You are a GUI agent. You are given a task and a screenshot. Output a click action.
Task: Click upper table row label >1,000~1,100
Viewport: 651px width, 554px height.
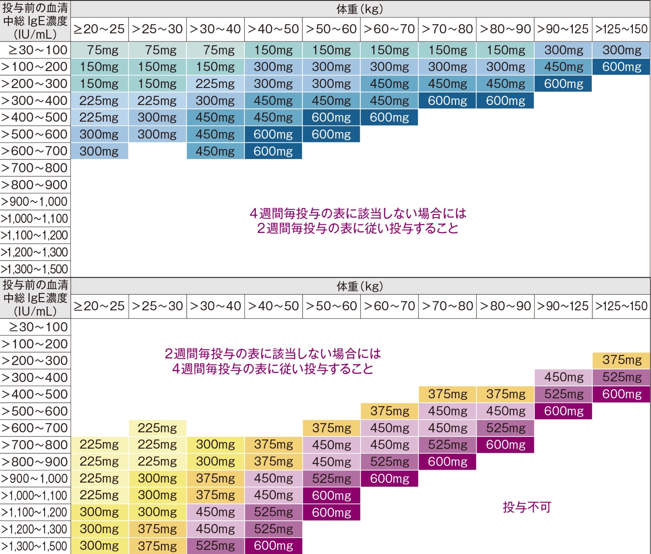pyautogui.click(x=35, y=218)
